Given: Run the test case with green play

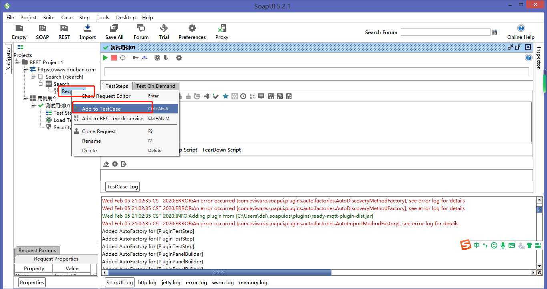Looking at the screenshot, I should (105, 58).
